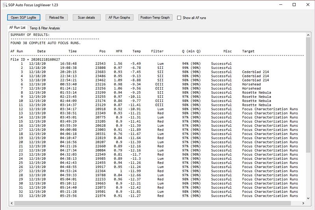Click temperature -9.13 in run 4
Screen dimensions: 315x210
[x=135, y=76]
